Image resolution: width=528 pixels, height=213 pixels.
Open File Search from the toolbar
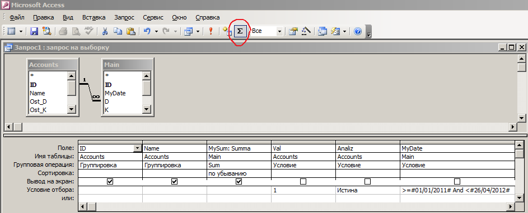click(x=46, y=31)
